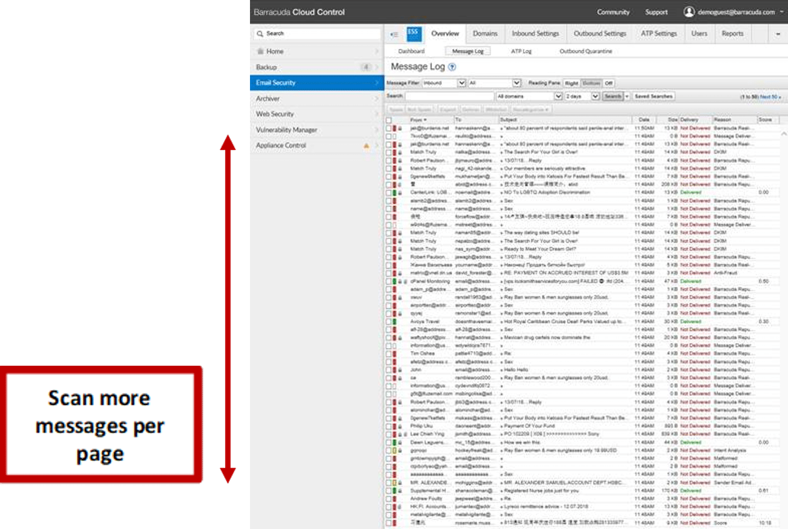Image resolution: width=788 pixels, height=529 pixels.
Task: Click the user account avatar icon
Action: point(689,12)
